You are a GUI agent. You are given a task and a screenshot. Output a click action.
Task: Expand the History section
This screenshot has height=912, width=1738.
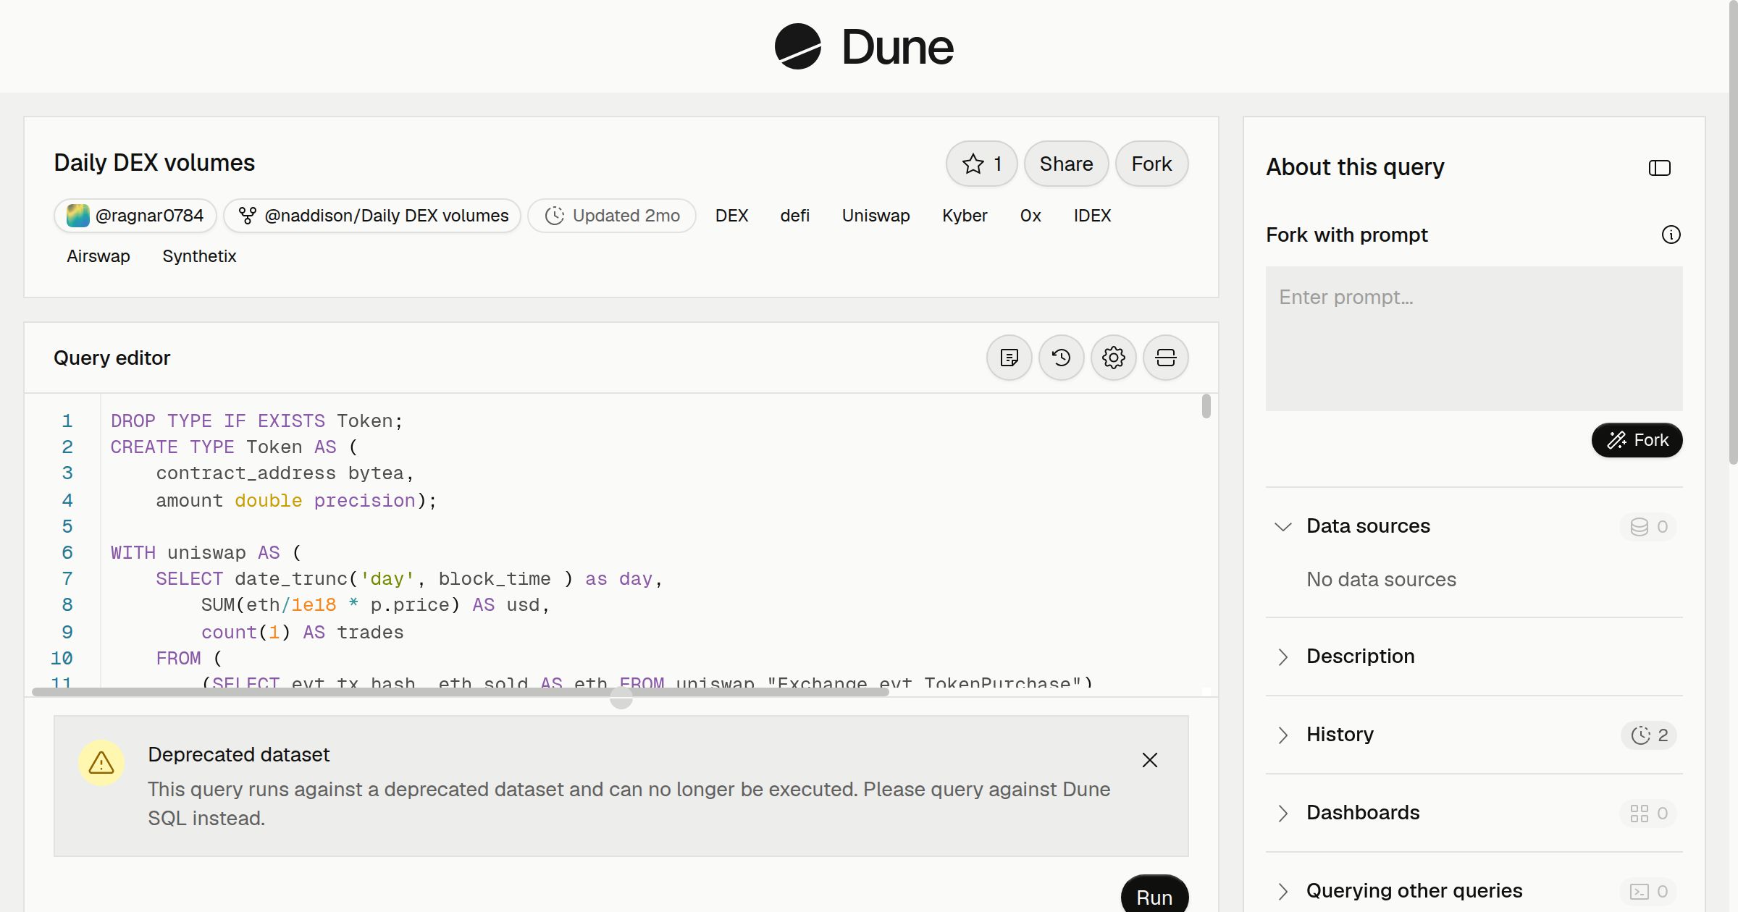point(1282,735)
